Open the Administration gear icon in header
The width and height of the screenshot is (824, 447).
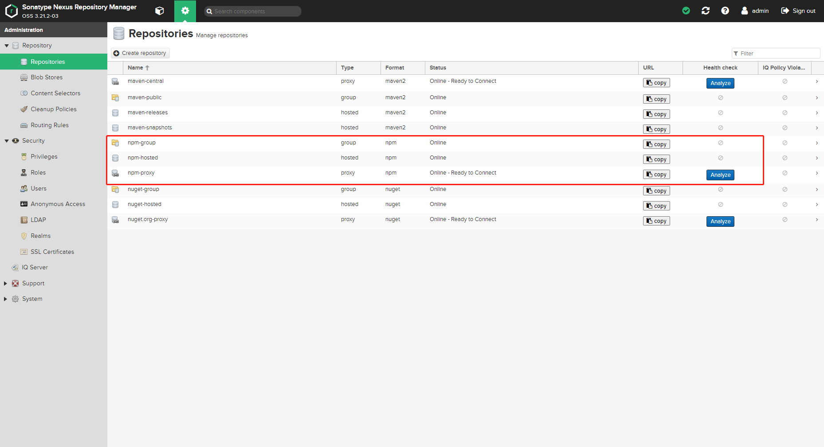185,11
